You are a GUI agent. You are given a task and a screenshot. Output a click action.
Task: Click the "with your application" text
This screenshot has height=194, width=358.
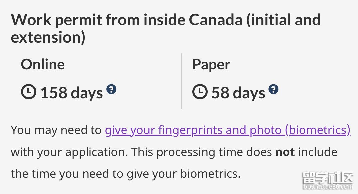tap(69, 152)
